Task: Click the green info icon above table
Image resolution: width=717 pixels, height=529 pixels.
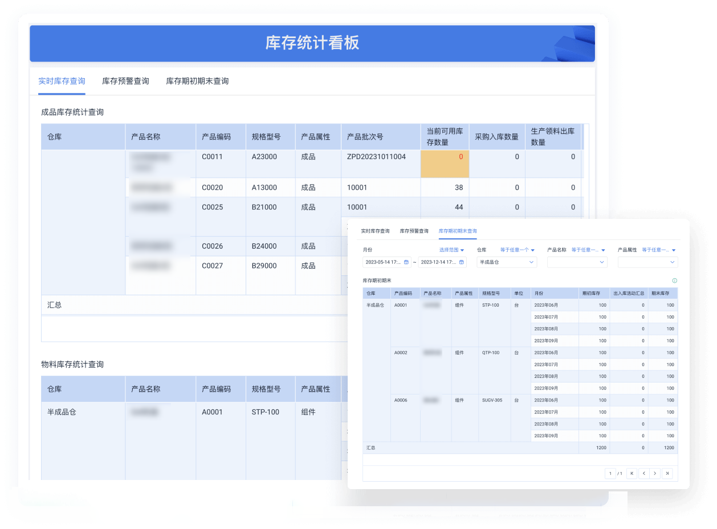Action: pos(674,280)
